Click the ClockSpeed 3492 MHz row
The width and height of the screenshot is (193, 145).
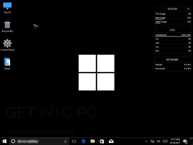pyautogui.click(x=173, y=35)
